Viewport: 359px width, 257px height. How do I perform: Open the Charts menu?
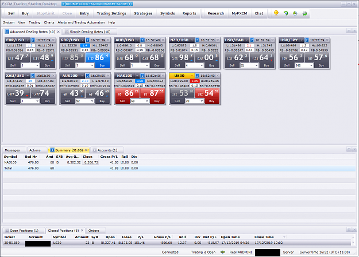coord(49,22)
